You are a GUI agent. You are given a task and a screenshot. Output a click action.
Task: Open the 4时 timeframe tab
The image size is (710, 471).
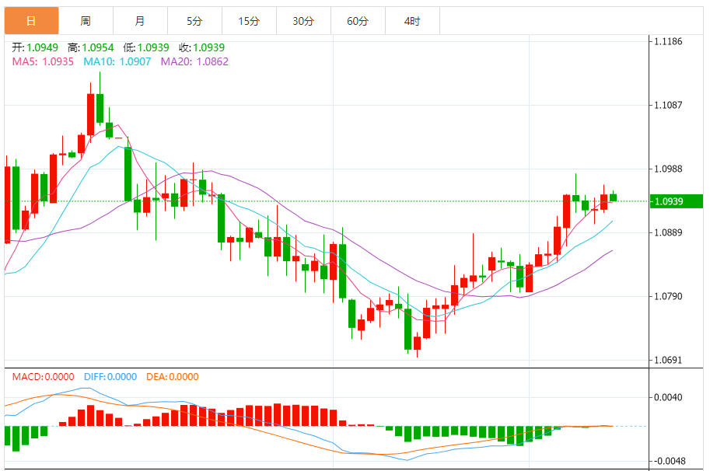pyautogui.click(x=412, y=21)
